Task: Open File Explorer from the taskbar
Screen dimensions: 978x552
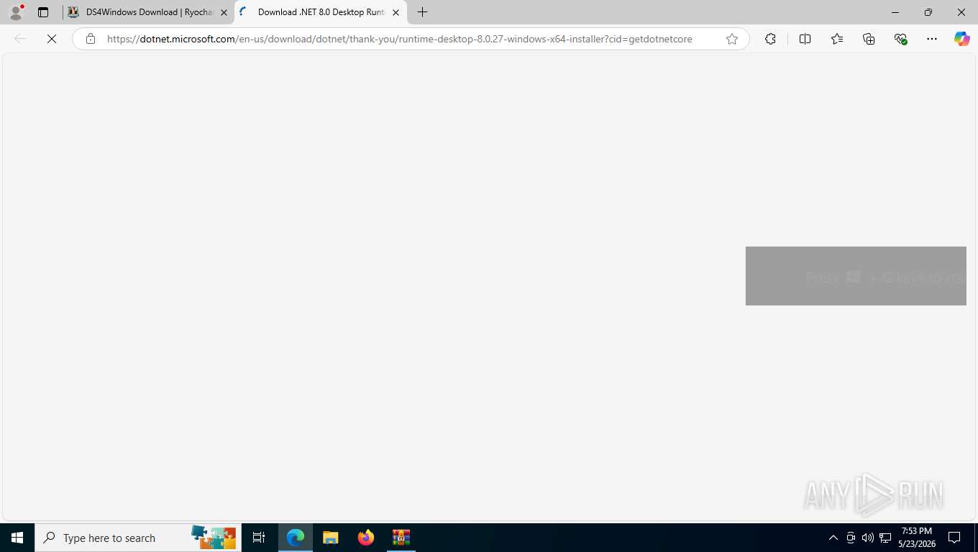Action: (x=331, y=538)
